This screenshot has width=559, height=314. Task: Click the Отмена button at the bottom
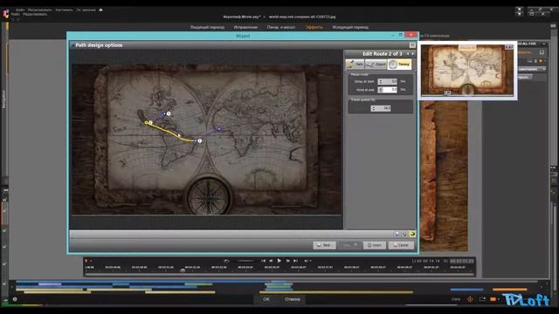(293, 299)
